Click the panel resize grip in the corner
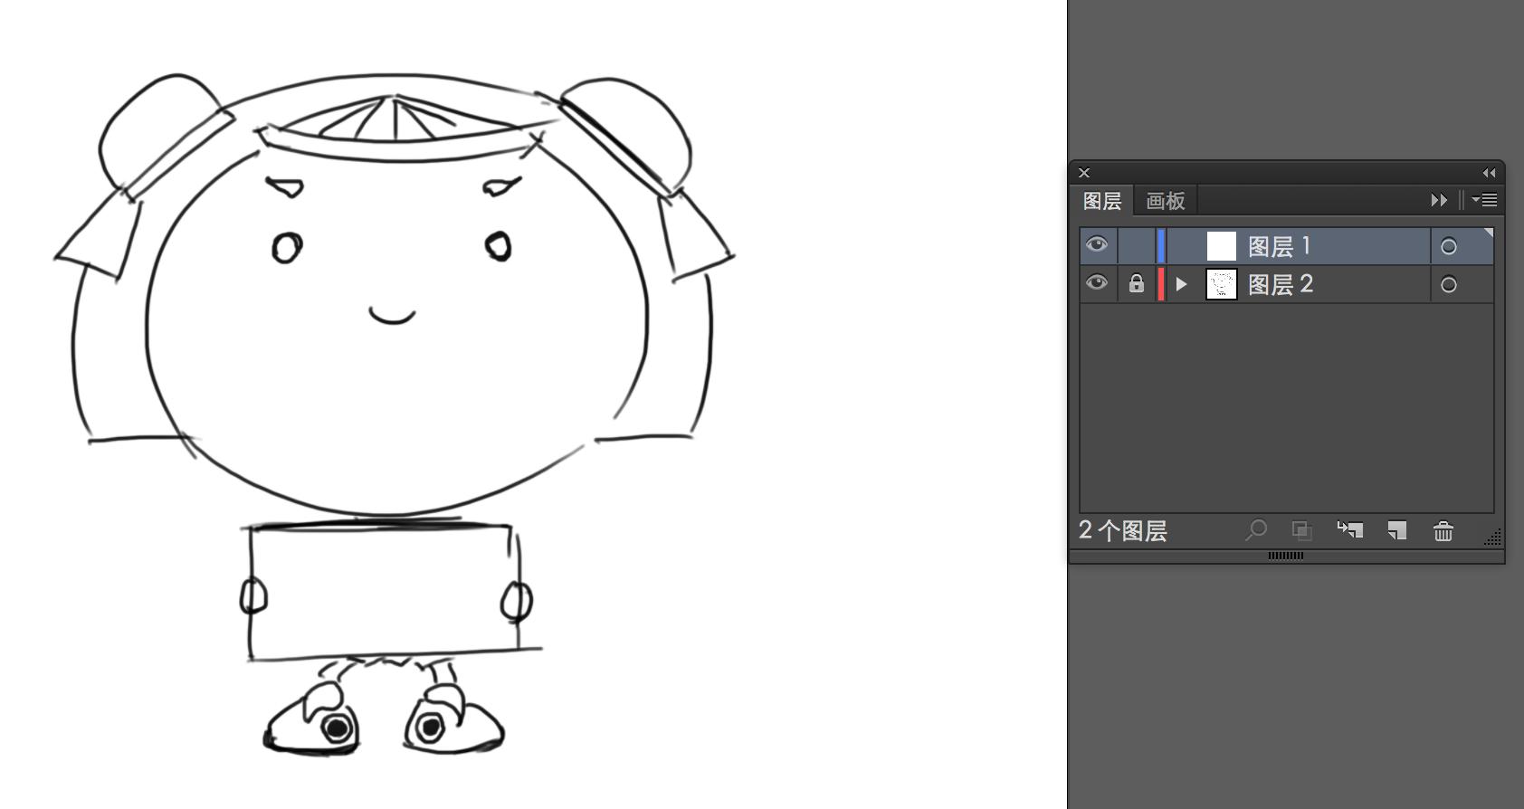 (x=1492, y=538)
